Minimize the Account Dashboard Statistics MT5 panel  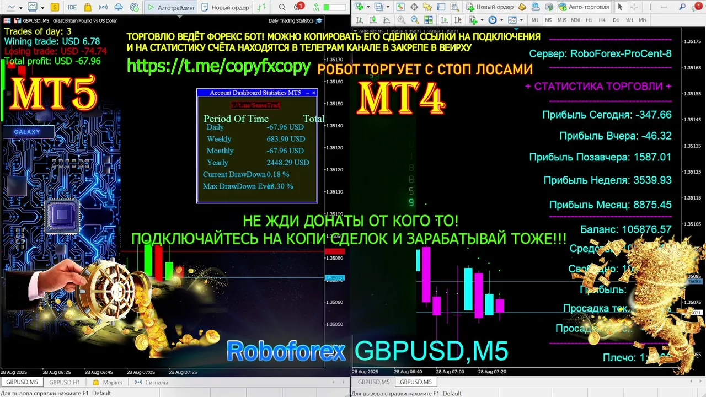tap(307, 93)
